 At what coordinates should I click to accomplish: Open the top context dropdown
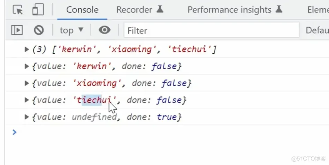[x=71, y=30]
